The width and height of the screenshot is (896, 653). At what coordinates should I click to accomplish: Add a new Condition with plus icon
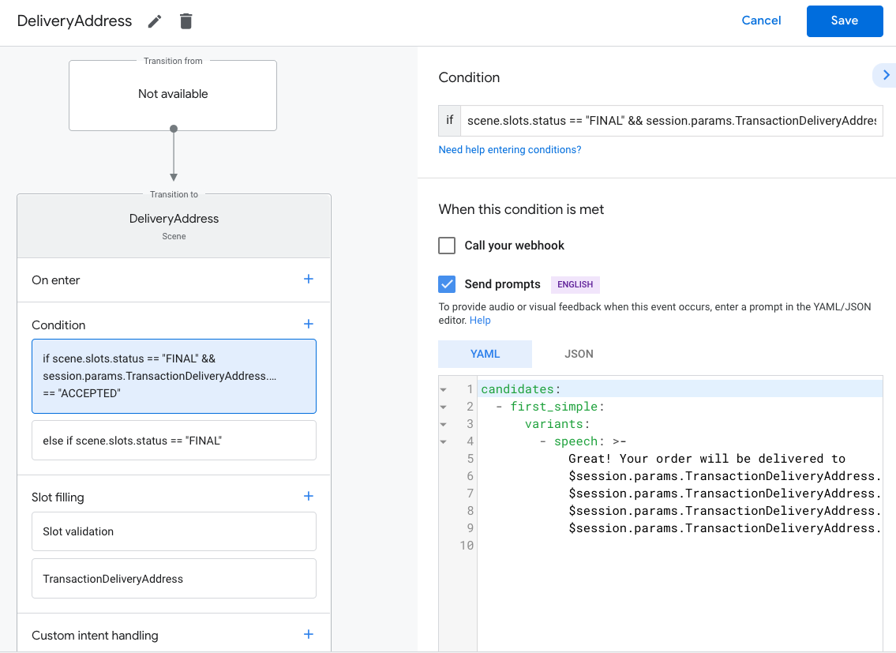point(308,324)
